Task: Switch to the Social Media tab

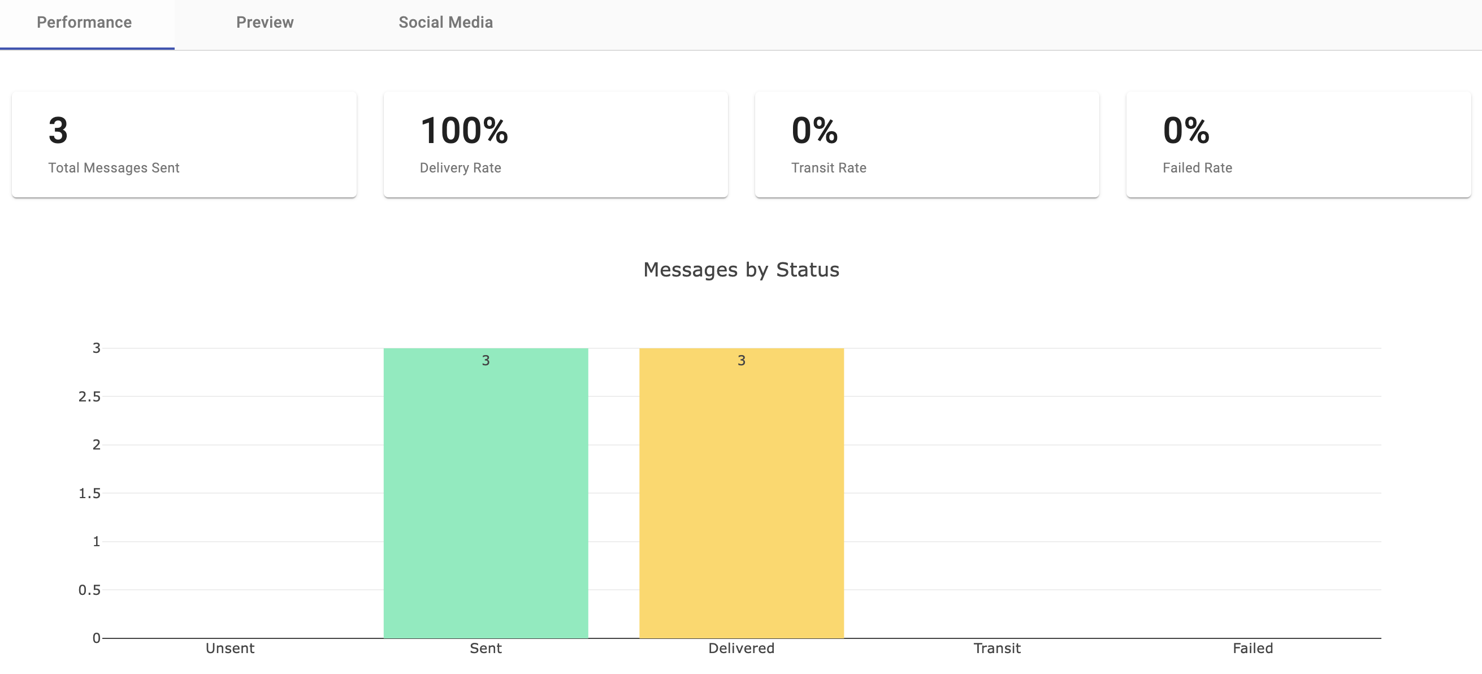Action: (445, 23)
